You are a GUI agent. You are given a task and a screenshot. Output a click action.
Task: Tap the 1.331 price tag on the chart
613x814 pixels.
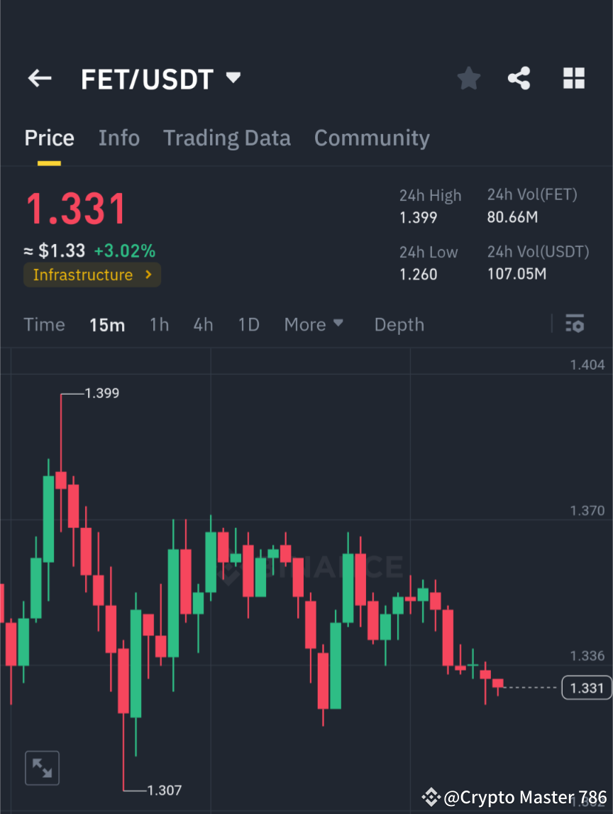[x=586, y=688]
